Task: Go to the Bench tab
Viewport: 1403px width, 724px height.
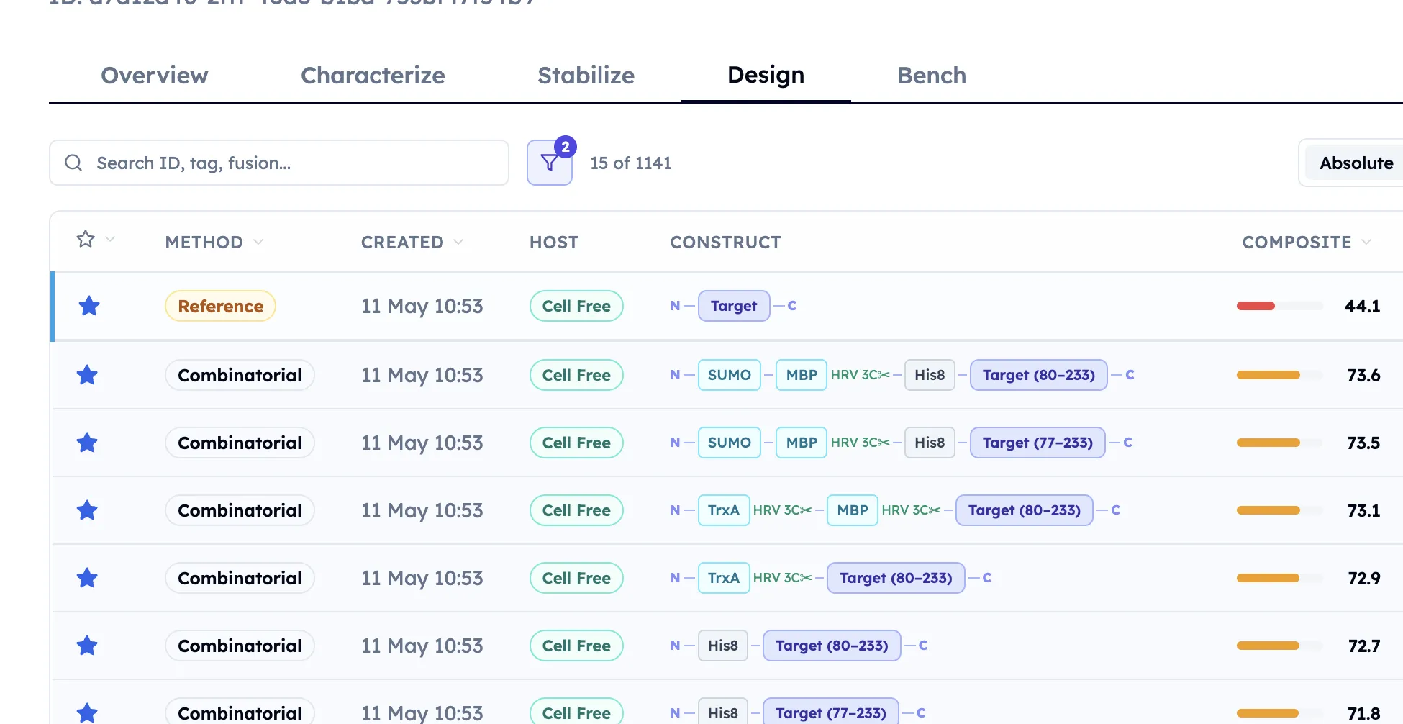Action: 932,76
